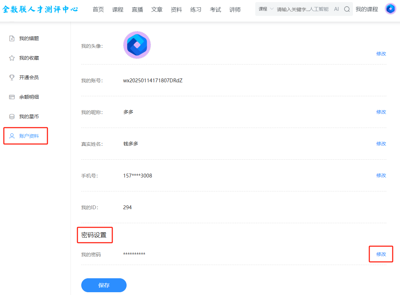Go to the 直播 menu item
The height and width of the screenshot is (295, 400).
(137, 10)
